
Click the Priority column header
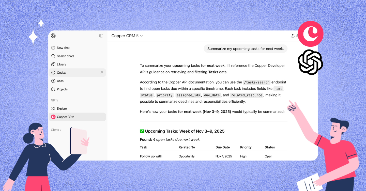click(246, 147)
